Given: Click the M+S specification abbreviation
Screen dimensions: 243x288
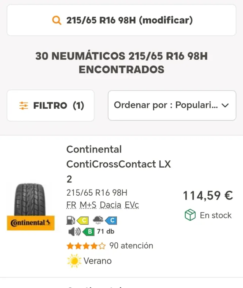Looking at the screenshot, I should (x=88, y=205).
